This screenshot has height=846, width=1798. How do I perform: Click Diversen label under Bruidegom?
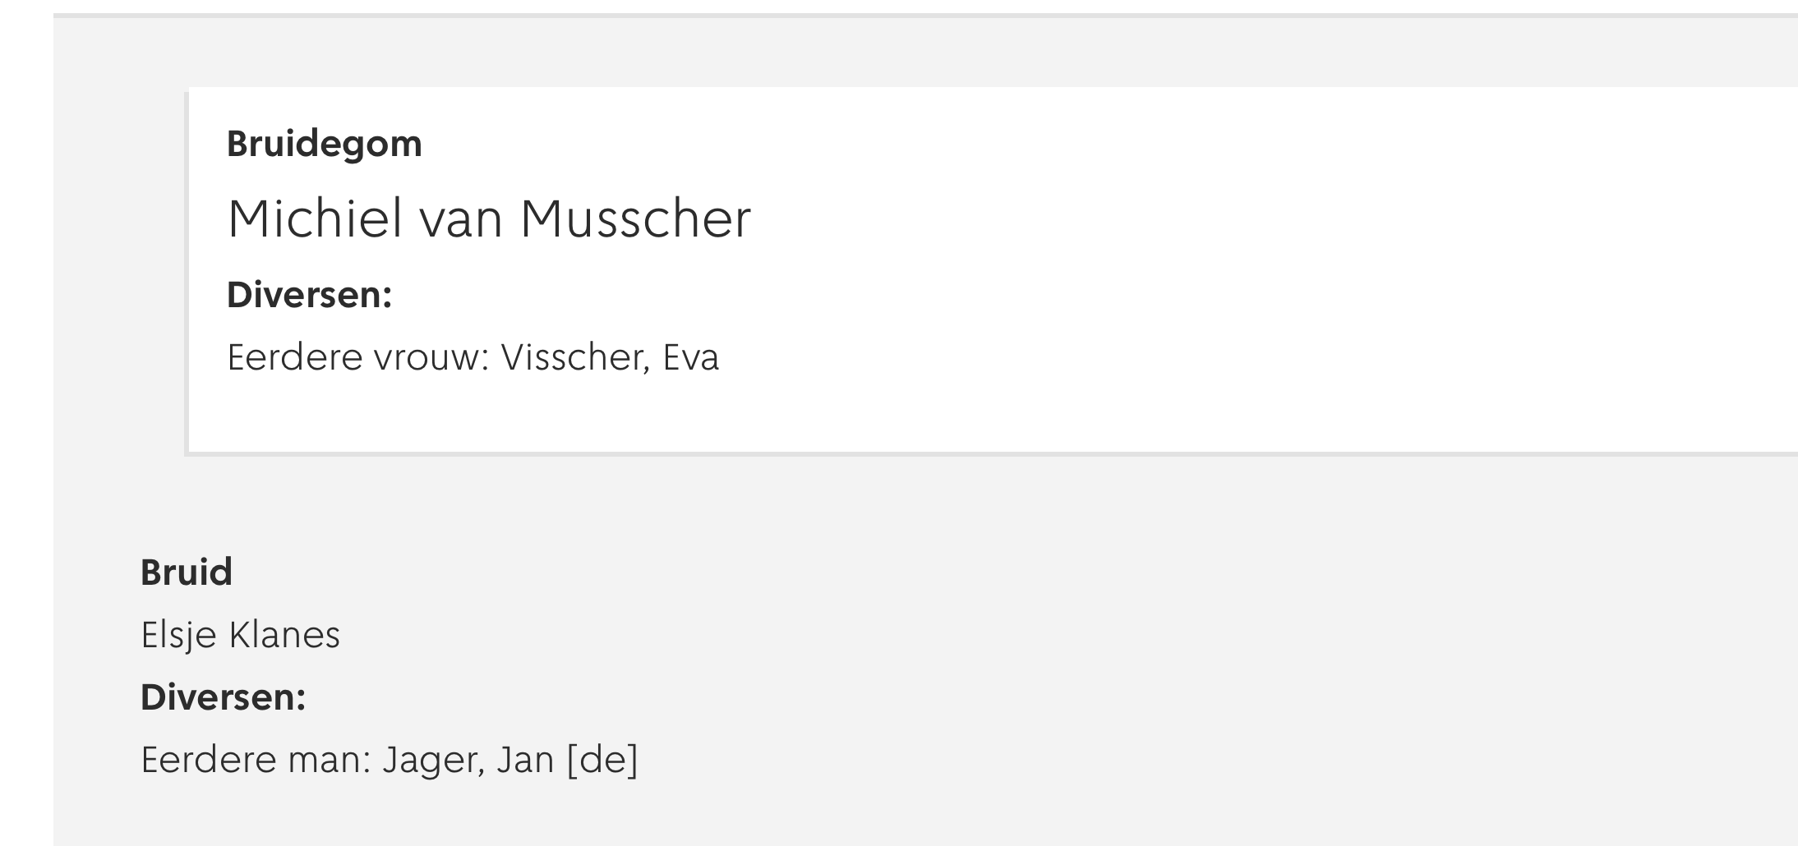coord(309,295)
